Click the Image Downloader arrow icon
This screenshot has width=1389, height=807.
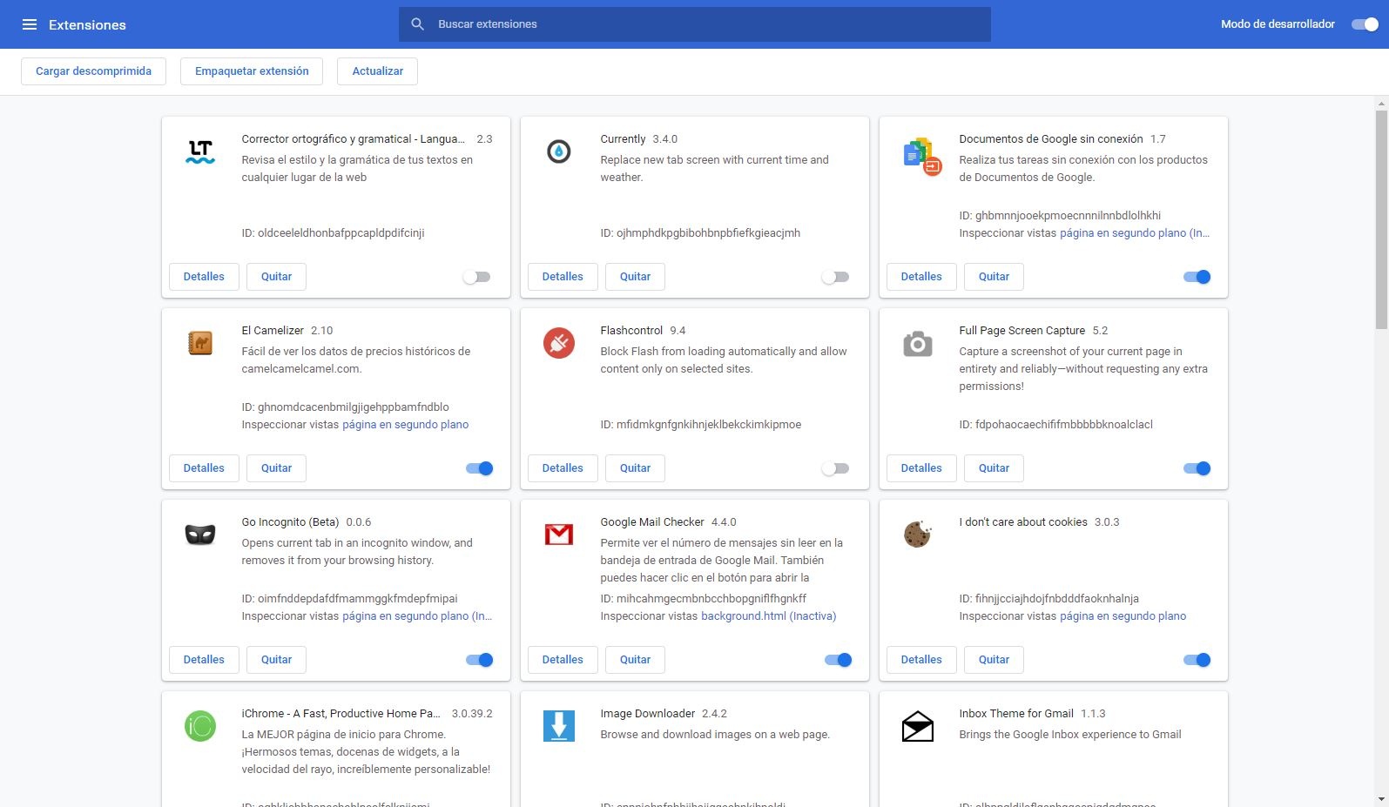559,726
